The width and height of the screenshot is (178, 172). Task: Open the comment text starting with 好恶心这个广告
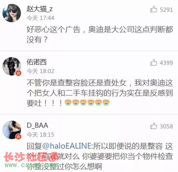(100, 34)
